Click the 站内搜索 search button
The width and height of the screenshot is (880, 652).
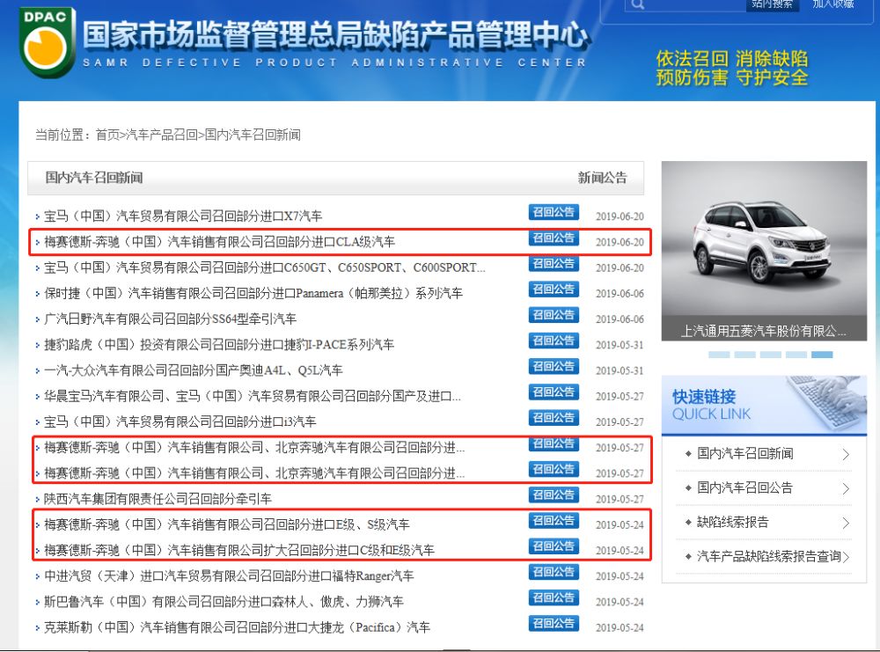(773, 5)
